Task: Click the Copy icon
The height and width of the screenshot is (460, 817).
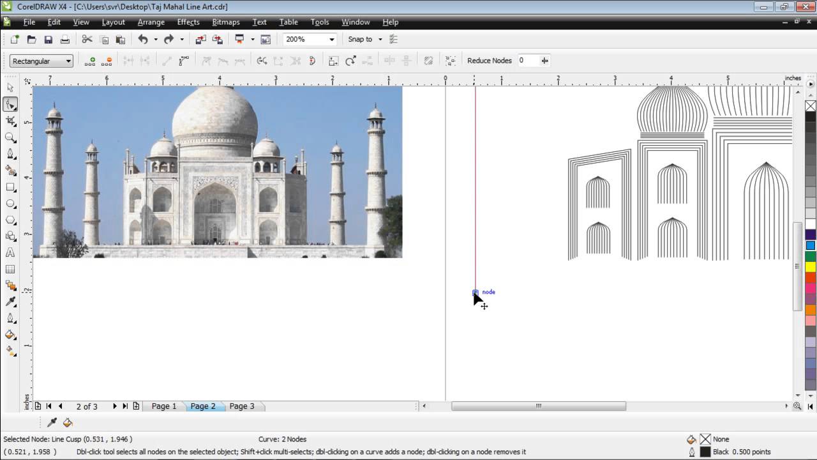Action: 104,40
